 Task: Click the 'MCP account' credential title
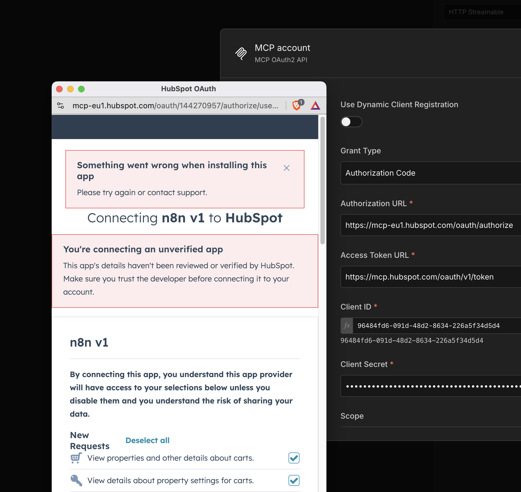(282, 48)
